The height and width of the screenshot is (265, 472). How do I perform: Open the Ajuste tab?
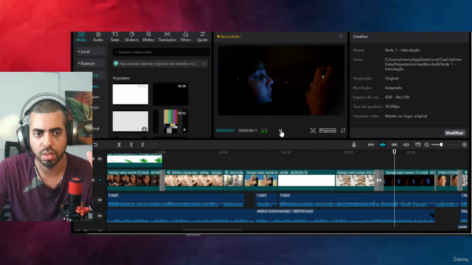point(202,37)
